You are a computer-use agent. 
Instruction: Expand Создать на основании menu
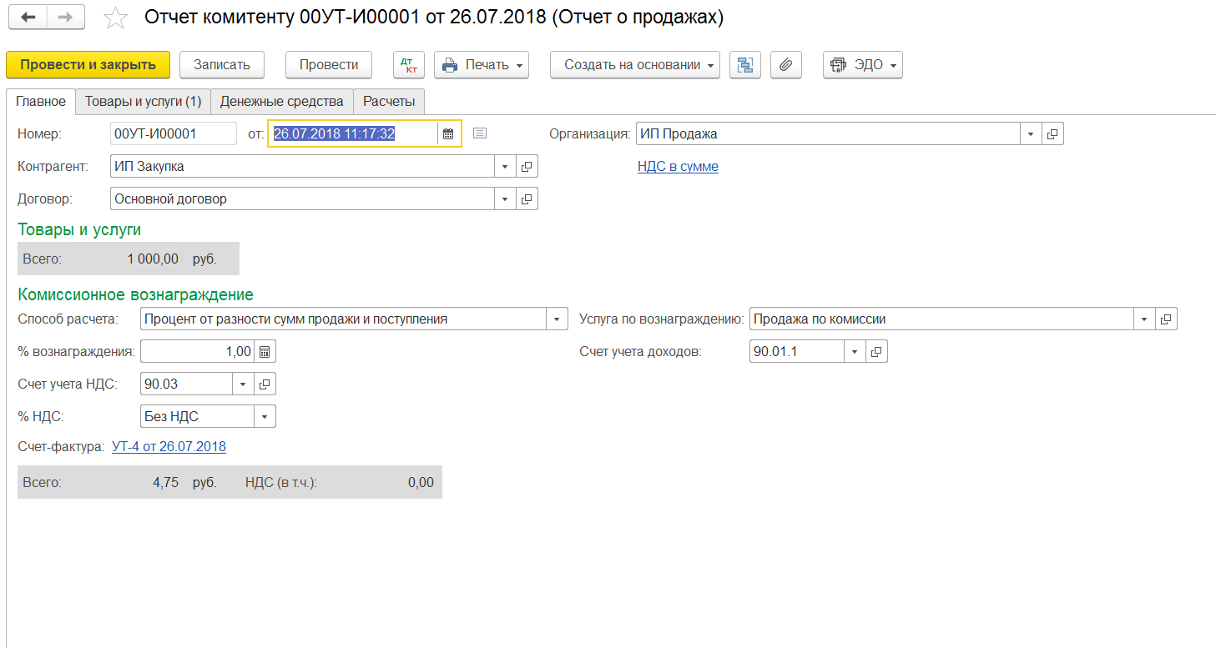coord(634,65)
